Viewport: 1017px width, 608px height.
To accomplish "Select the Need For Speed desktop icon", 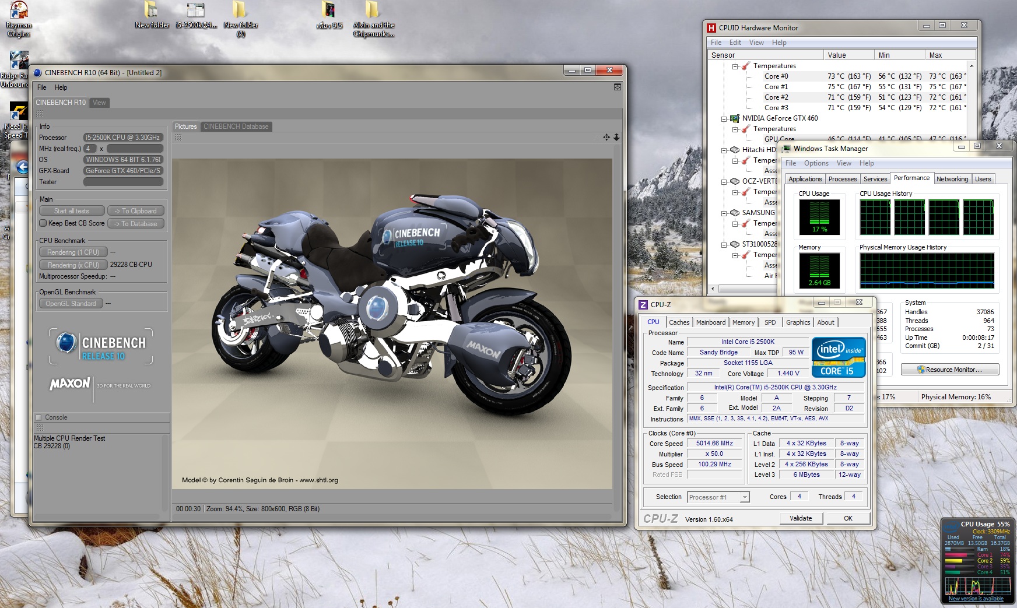I will click(15, 121).
